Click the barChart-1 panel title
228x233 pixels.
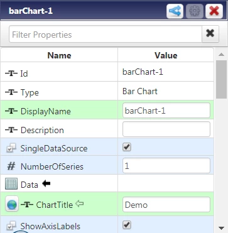click(x=31, y=11)
